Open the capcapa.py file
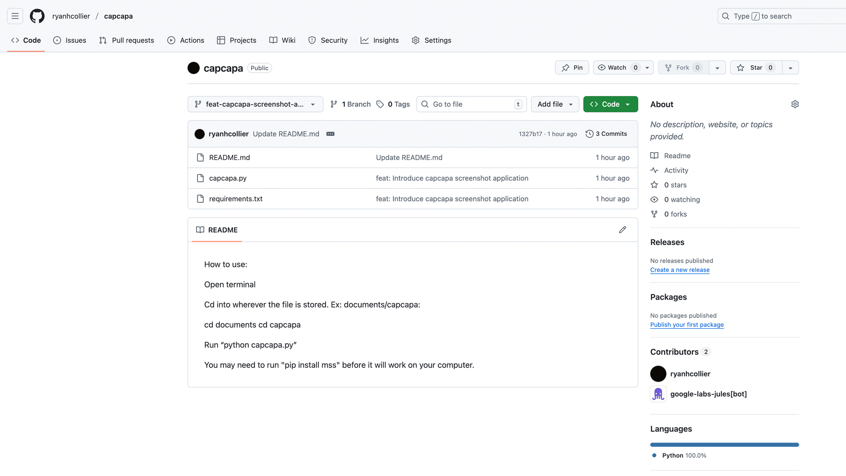Screen dimensions: 846x476 click(x=228, y=178)
